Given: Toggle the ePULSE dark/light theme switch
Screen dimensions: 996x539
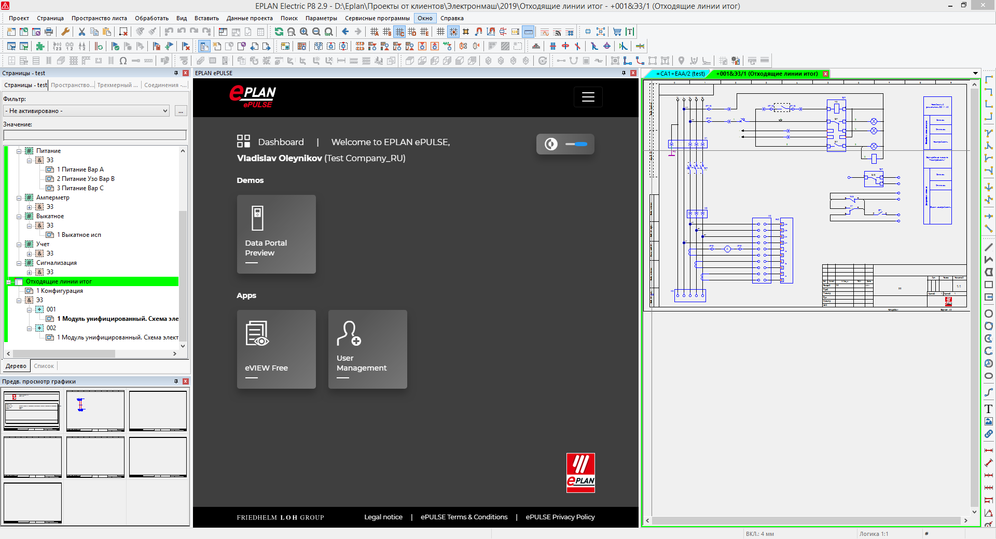Looking at the screenshot, I should pyautogui.click(x=565, y=144).
